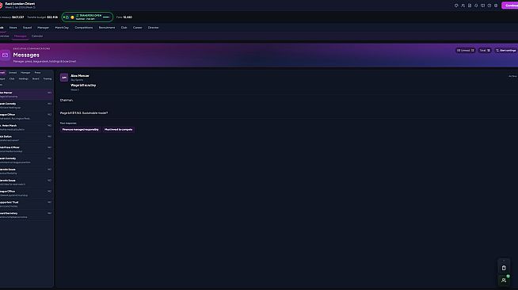Click the Alex Mercer sender avatar
The width and height of the screenshot is (518, 290).
pos(64,78)
